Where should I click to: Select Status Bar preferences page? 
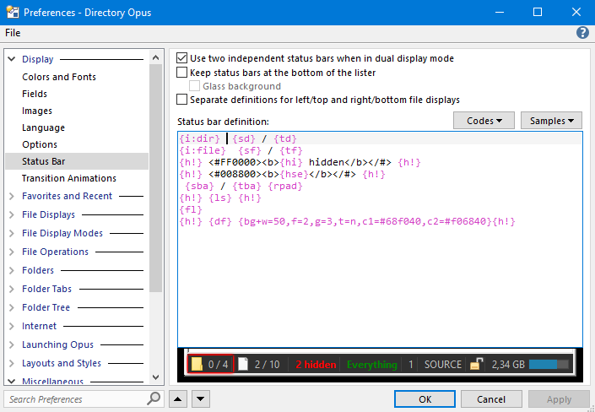[x=77, y=161]
